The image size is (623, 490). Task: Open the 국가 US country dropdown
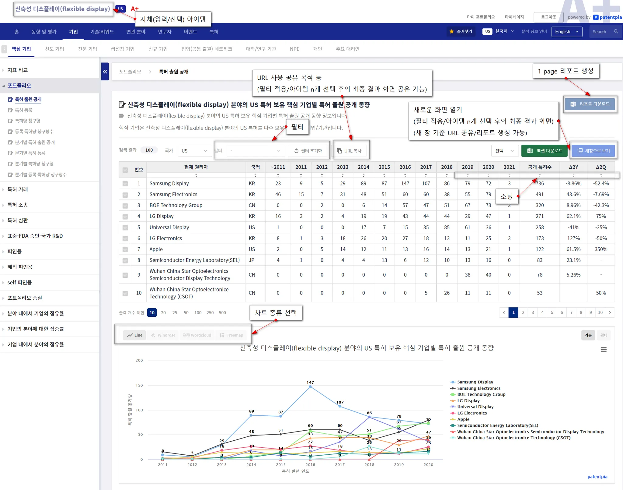pyautogui.click(x=194, y=151)
